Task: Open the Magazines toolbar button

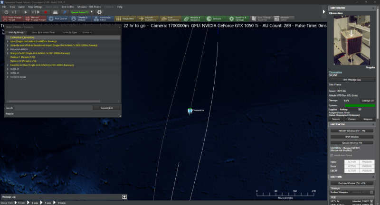Action: click(x=125, y=19)
